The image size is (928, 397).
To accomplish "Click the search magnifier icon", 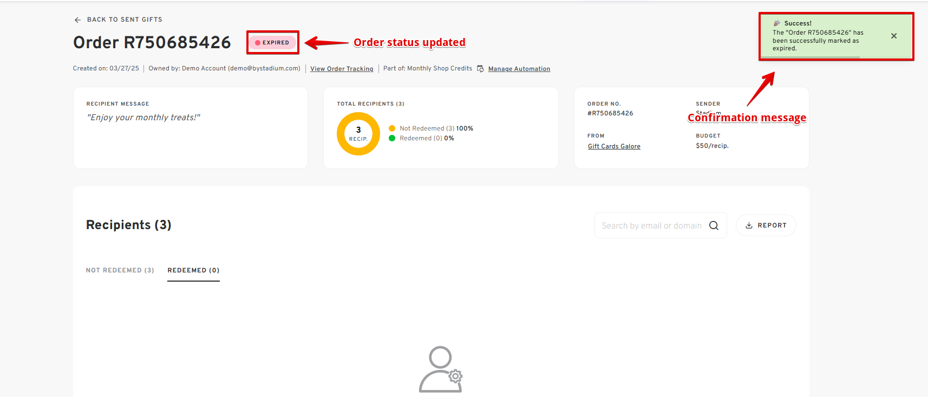I will pyautogui.click(x=714, y=226).
